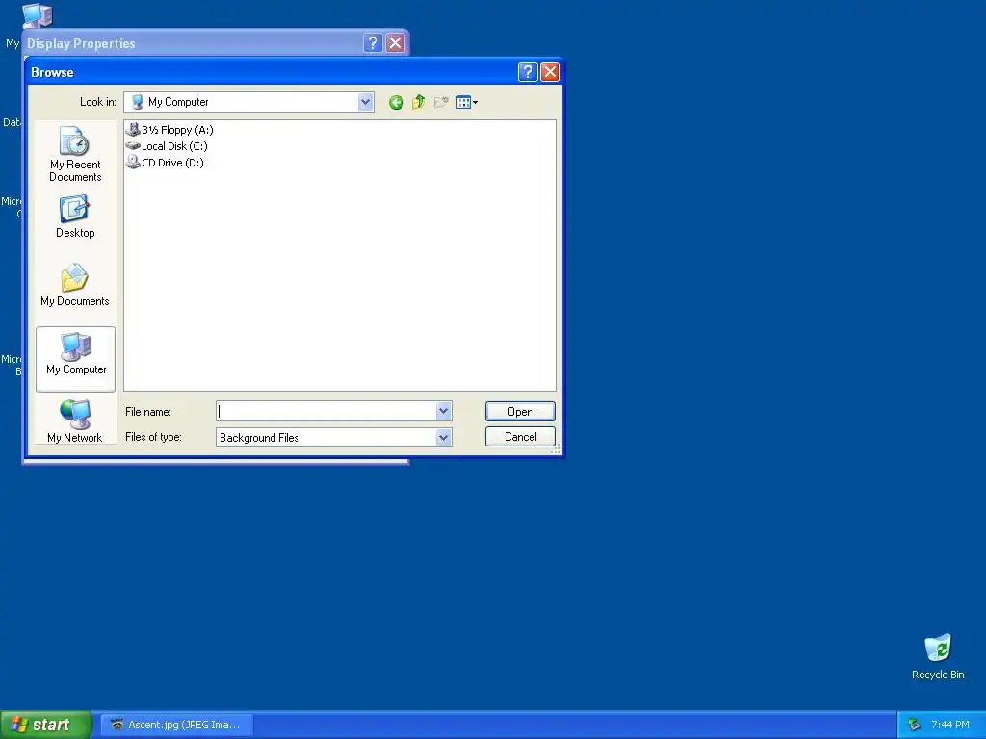Click the CD Drive (D:) label
The width and height of the screenshot is (986, 739).
click(172, 163)
